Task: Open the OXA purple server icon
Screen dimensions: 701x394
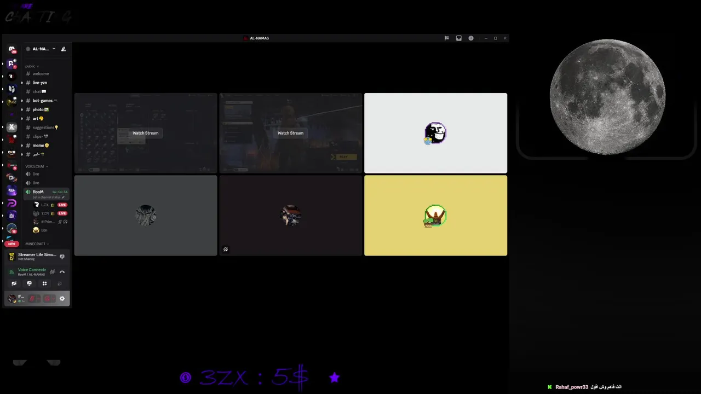Action: [x=12, y=190]
